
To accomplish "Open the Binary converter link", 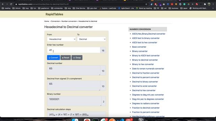I will (140, 51).
